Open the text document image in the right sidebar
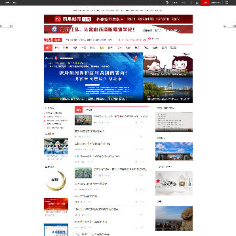This screenshot has width=236, height=236. [174, 122]
